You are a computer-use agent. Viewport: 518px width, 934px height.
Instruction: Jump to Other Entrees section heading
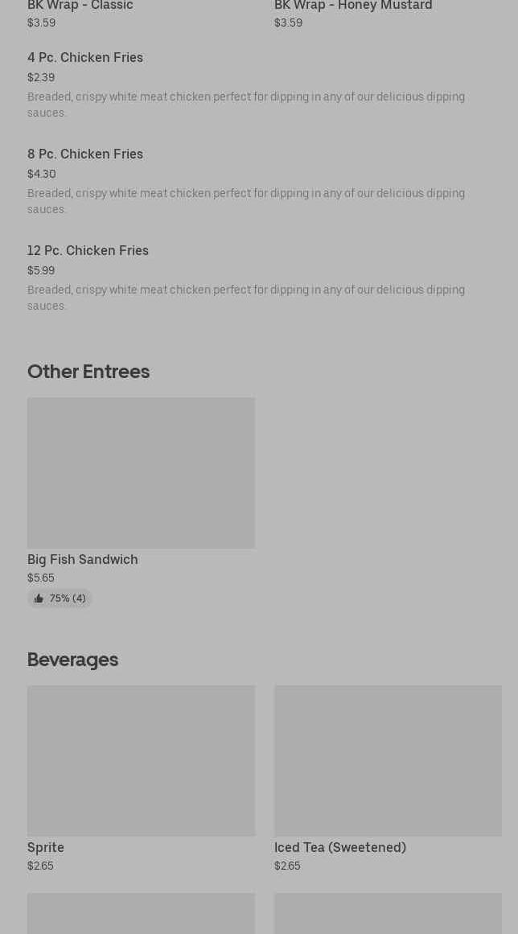point(88,371)
